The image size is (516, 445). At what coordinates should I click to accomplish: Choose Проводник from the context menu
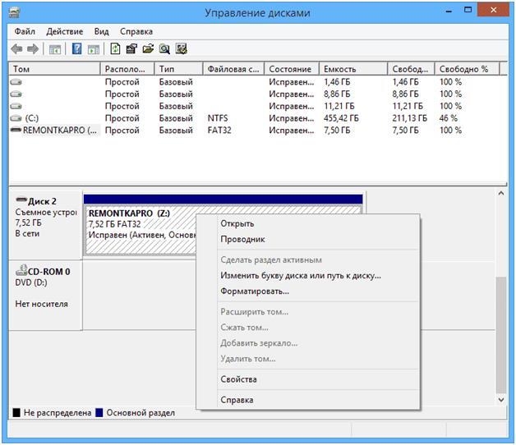click(242, 239)
